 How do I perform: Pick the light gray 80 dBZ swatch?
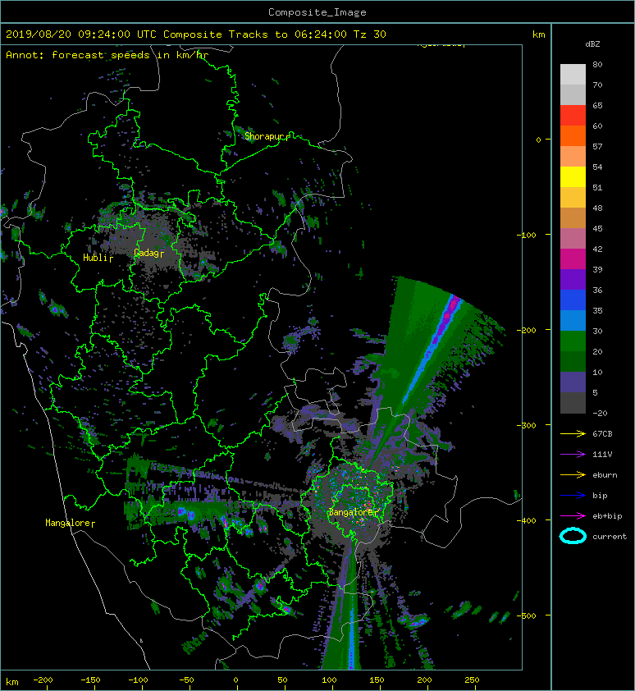point(573,74)
